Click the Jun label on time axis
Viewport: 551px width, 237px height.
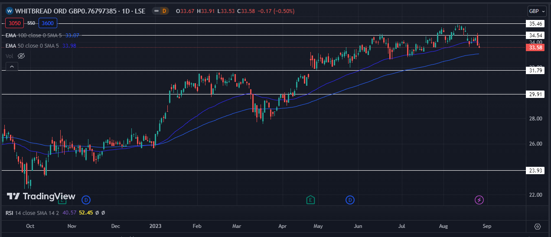pos(358,226)
